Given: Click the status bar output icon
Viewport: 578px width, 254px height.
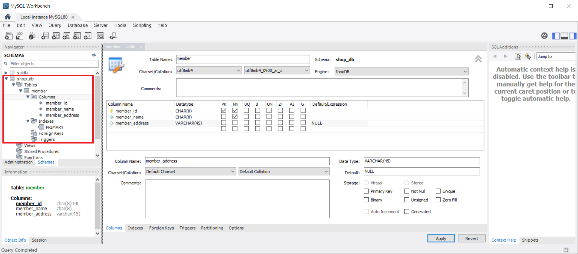Looking at the screenshot, I should pos(566,250).
